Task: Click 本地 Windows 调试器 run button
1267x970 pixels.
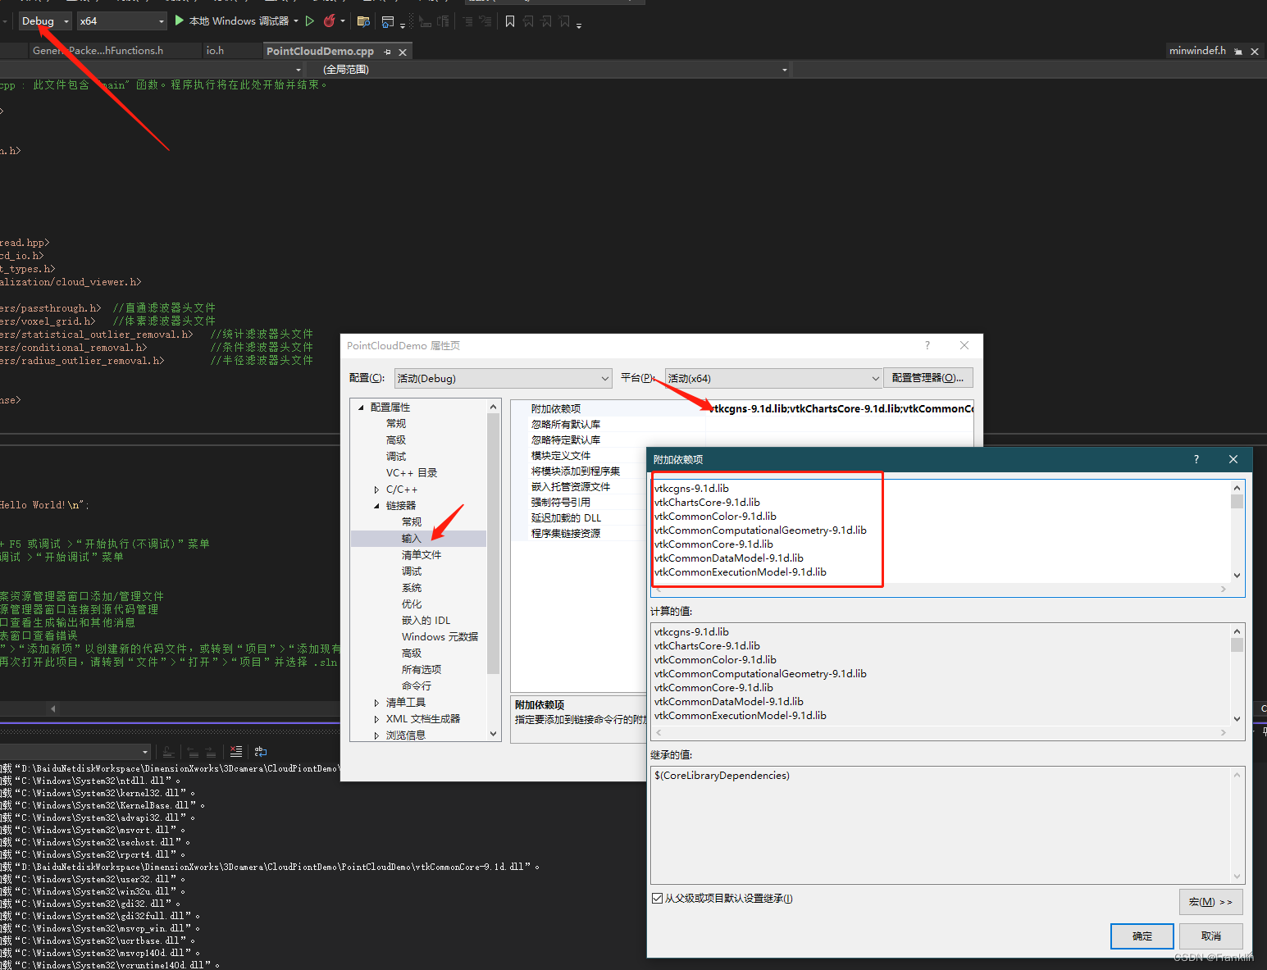Action: 239,20
